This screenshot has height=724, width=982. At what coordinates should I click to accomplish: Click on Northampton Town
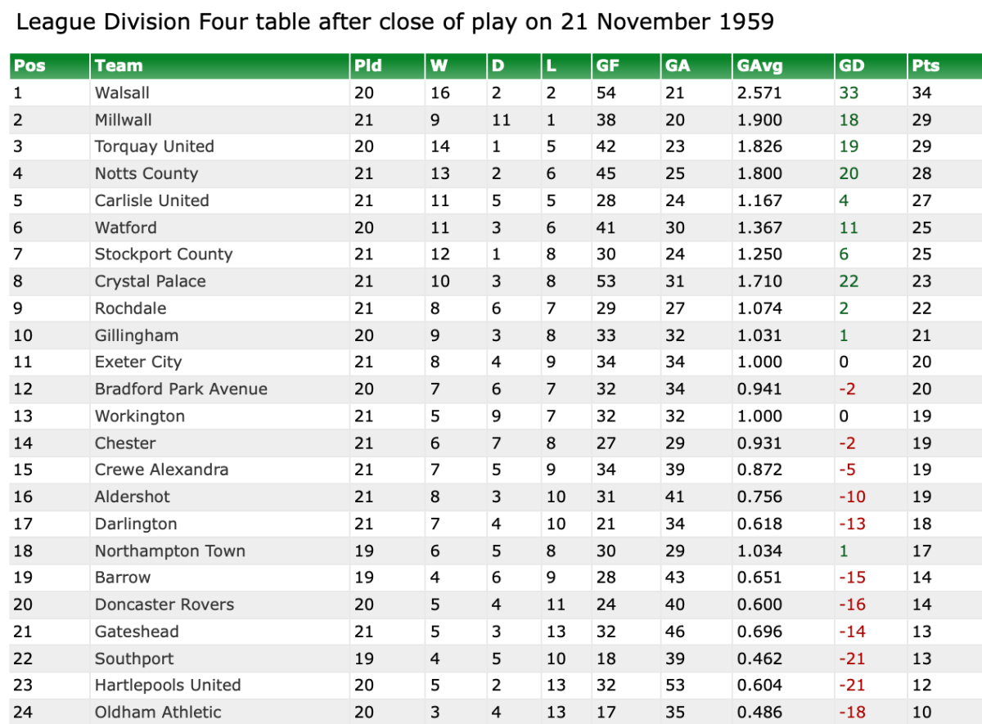[x=169, y=551]
